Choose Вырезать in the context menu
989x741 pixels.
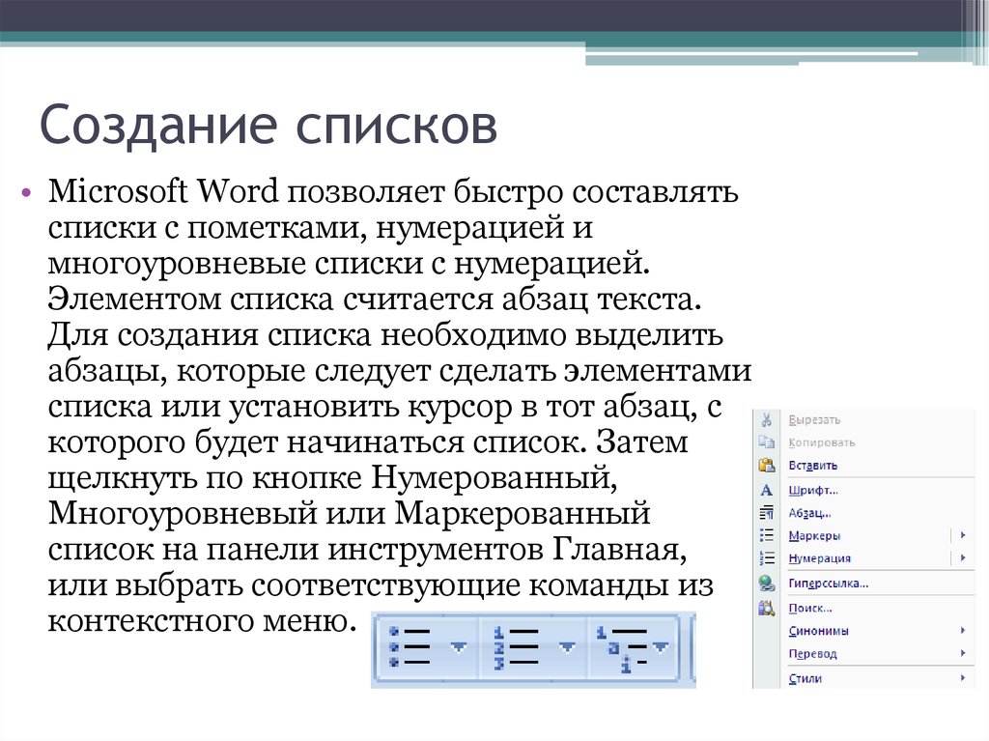814,419
